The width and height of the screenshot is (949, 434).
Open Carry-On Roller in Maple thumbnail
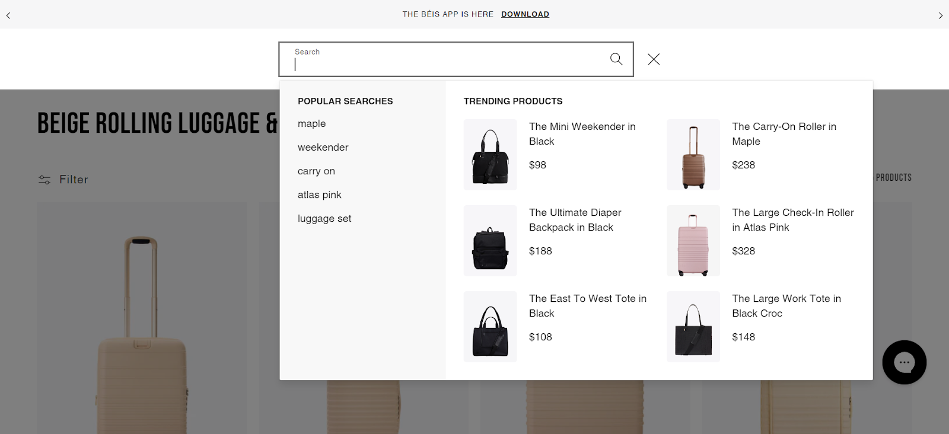tap(693, 155)
